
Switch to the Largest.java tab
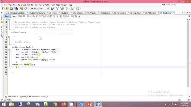[137, 13]
